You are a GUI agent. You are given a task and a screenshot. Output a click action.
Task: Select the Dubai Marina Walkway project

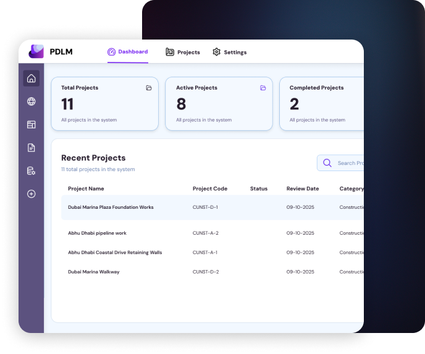[x=94, y=272]
